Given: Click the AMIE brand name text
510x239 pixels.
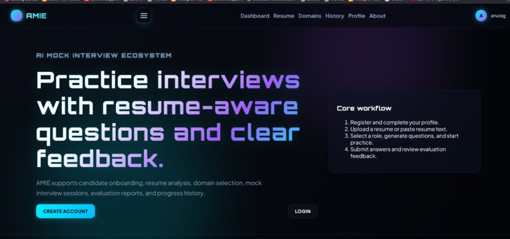Looking at the screenshot, I should click(x=37, y=16).
